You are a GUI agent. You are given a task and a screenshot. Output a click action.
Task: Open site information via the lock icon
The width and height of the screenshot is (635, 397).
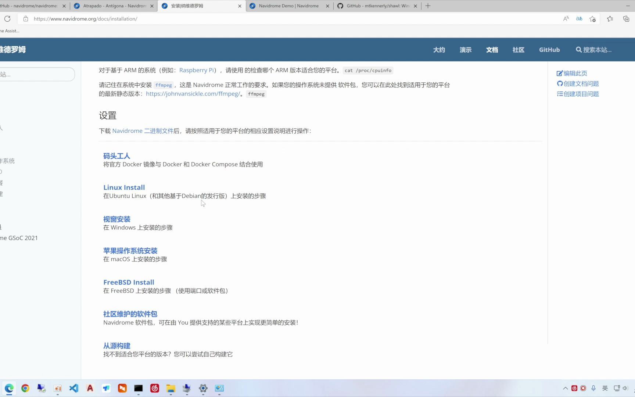point(25,19)
